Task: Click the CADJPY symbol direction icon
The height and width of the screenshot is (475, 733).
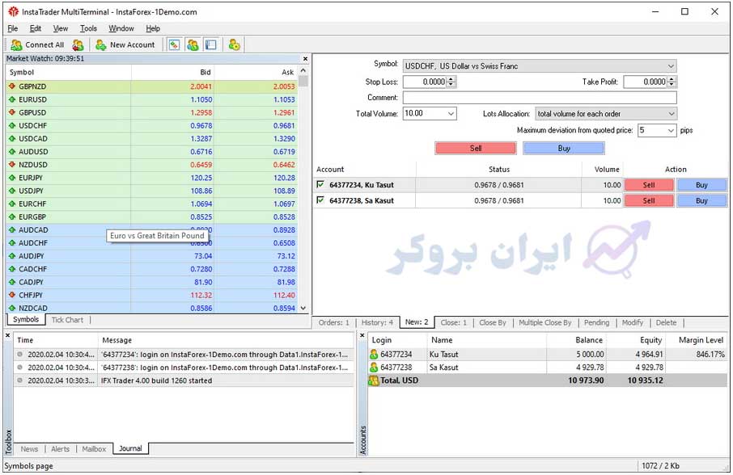Action: pyautogui.click(x=12, y=282)
